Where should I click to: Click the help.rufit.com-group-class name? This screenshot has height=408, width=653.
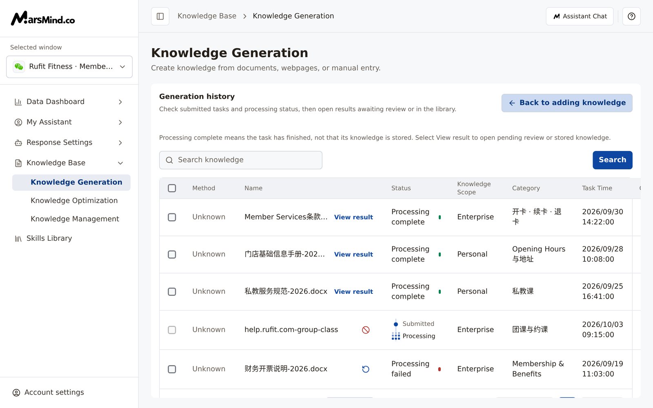[291, 330]
